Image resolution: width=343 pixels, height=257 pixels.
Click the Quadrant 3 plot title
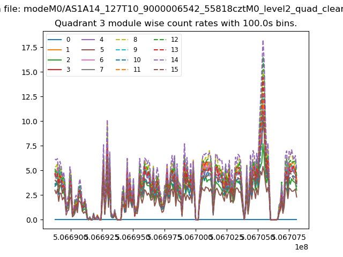176,24
